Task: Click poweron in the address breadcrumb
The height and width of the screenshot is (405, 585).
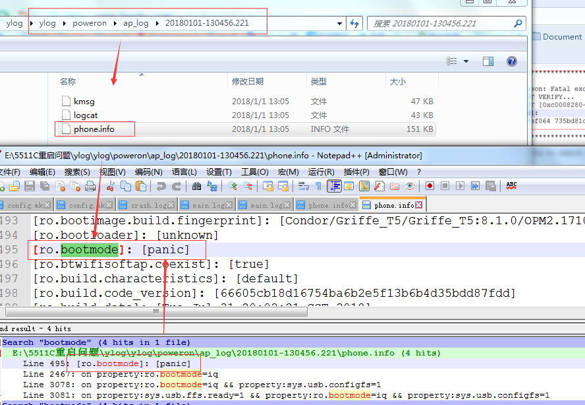Action: (90, 23)
